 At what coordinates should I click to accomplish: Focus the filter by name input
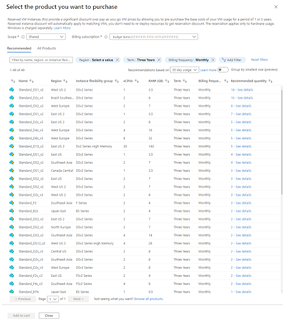point(41,60)
